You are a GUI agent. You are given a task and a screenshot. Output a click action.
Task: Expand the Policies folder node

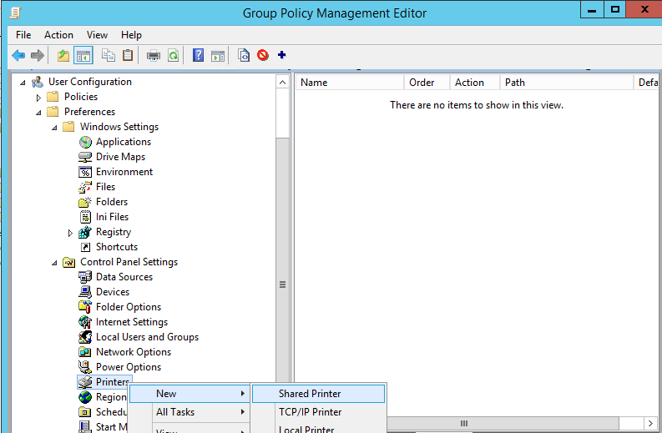coord(38,98)
